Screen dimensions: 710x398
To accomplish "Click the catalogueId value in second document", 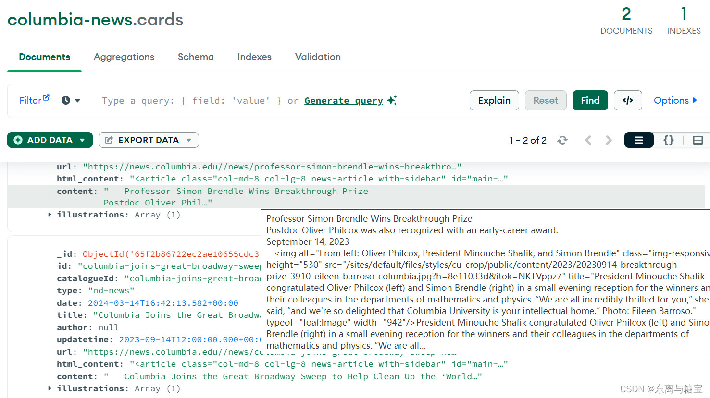I will point(192,278).
